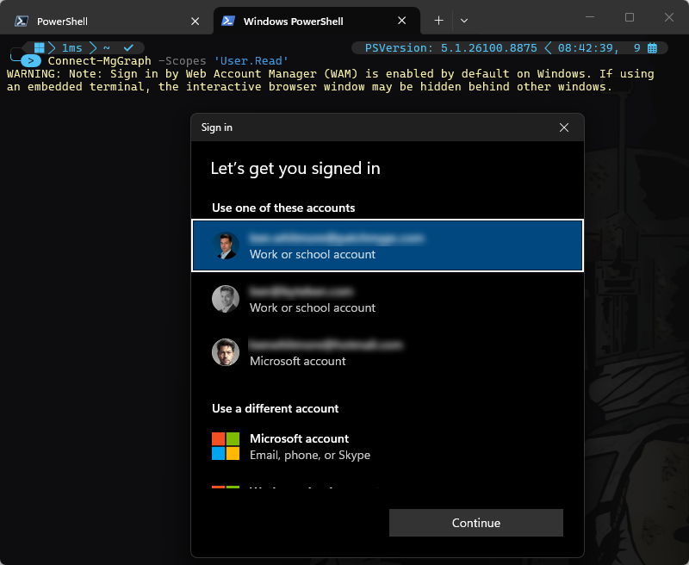Click the grayscale avatar of second account

(x=226, y=299)
